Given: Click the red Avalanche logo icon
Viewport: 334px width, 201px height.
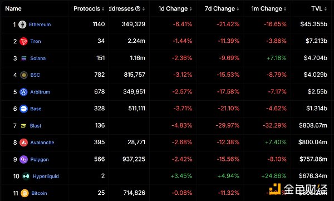Looking at the screenshot, I should click(x=23, y=143).
